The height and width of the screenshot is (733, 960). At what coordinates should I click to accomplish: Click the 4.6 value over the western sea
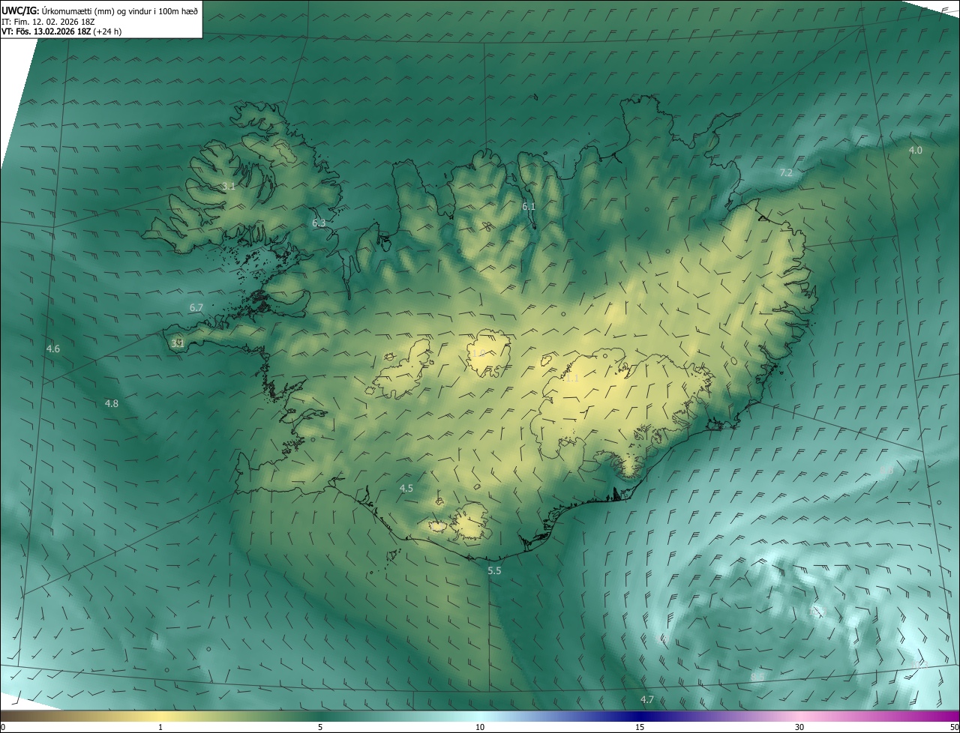(x=52, y=349)
